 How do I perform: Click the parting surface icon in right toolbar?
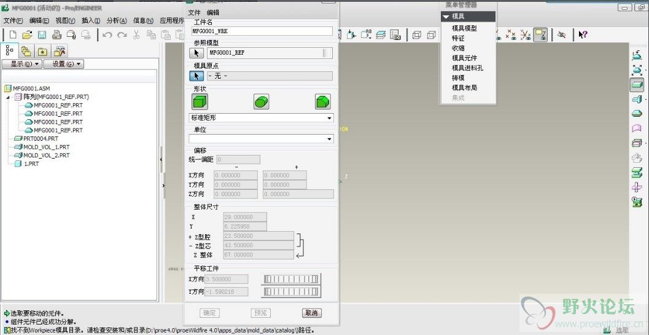(x=637, y=114)
